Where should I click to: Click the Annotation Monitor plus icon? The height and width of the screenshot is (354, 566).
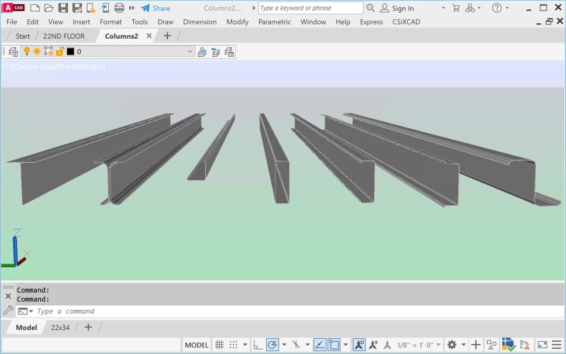click(x=476, y=345)
